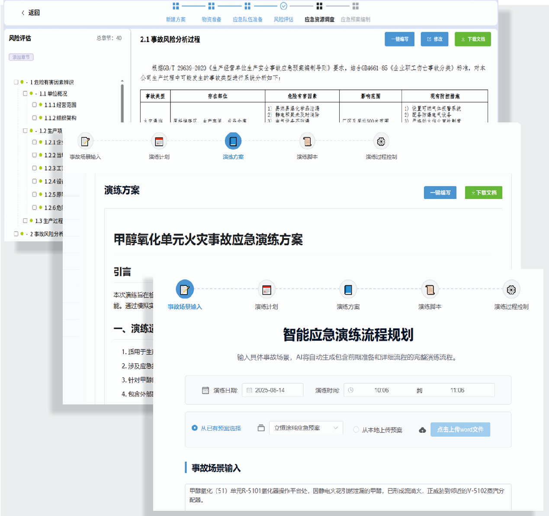Click the 演练计划 calendar icon in bottom panel

coord(266,289)
